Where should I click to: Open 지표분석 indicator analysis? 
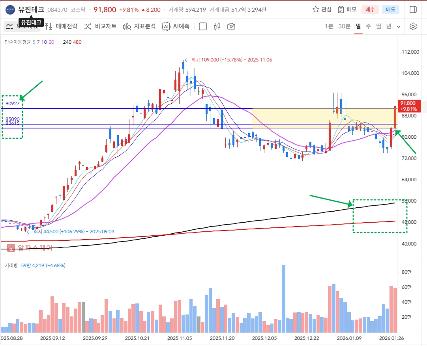click(x=139, y=26)
